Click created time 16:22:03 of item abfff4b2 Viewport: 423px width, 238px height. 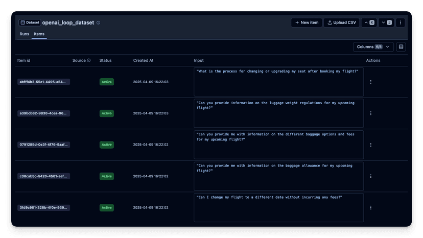[x=151, y=82]
